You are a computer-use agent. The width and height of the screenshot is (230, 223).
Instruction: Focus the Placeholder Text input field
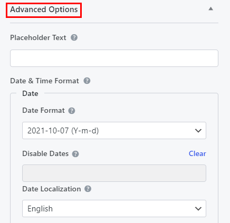tap(114, 58)
